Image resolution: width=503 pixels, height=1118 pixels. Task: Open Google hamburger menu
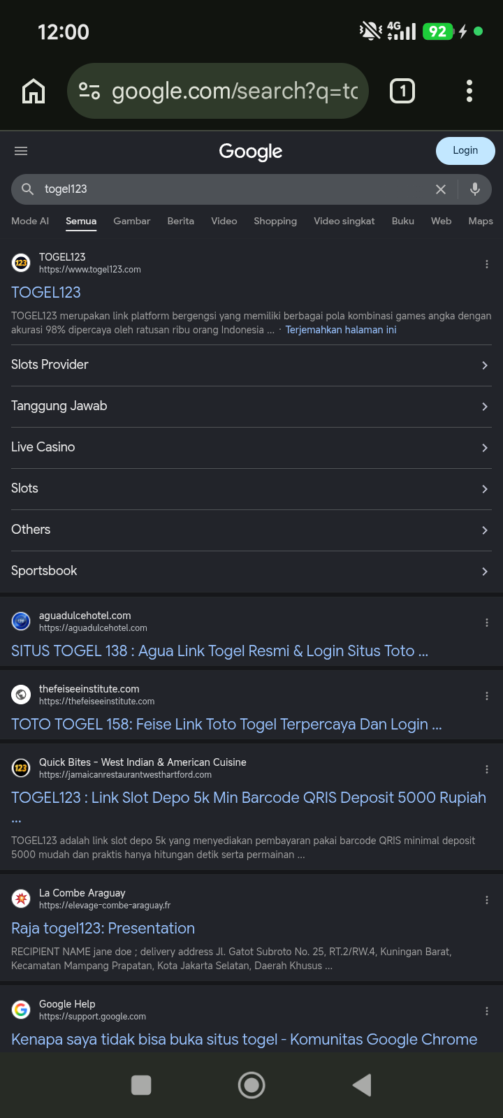(x=21, y=151)
